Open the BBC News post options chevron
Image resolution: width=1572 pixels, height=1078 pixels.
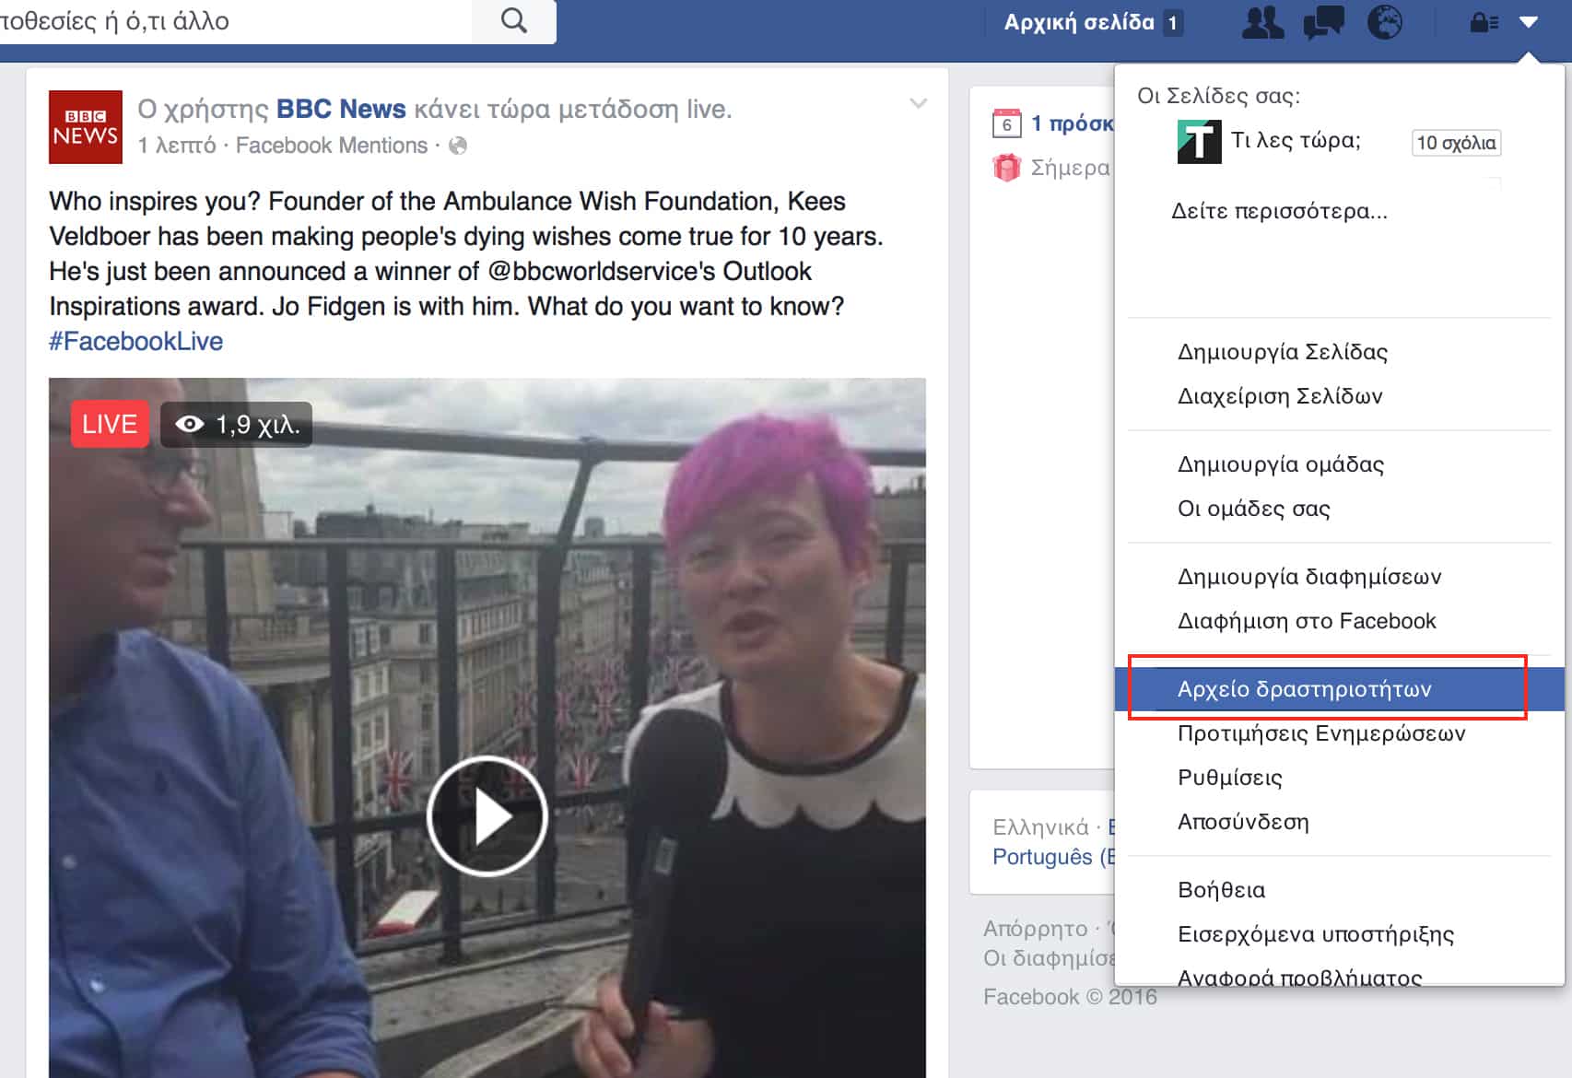(x=918, y=103)
